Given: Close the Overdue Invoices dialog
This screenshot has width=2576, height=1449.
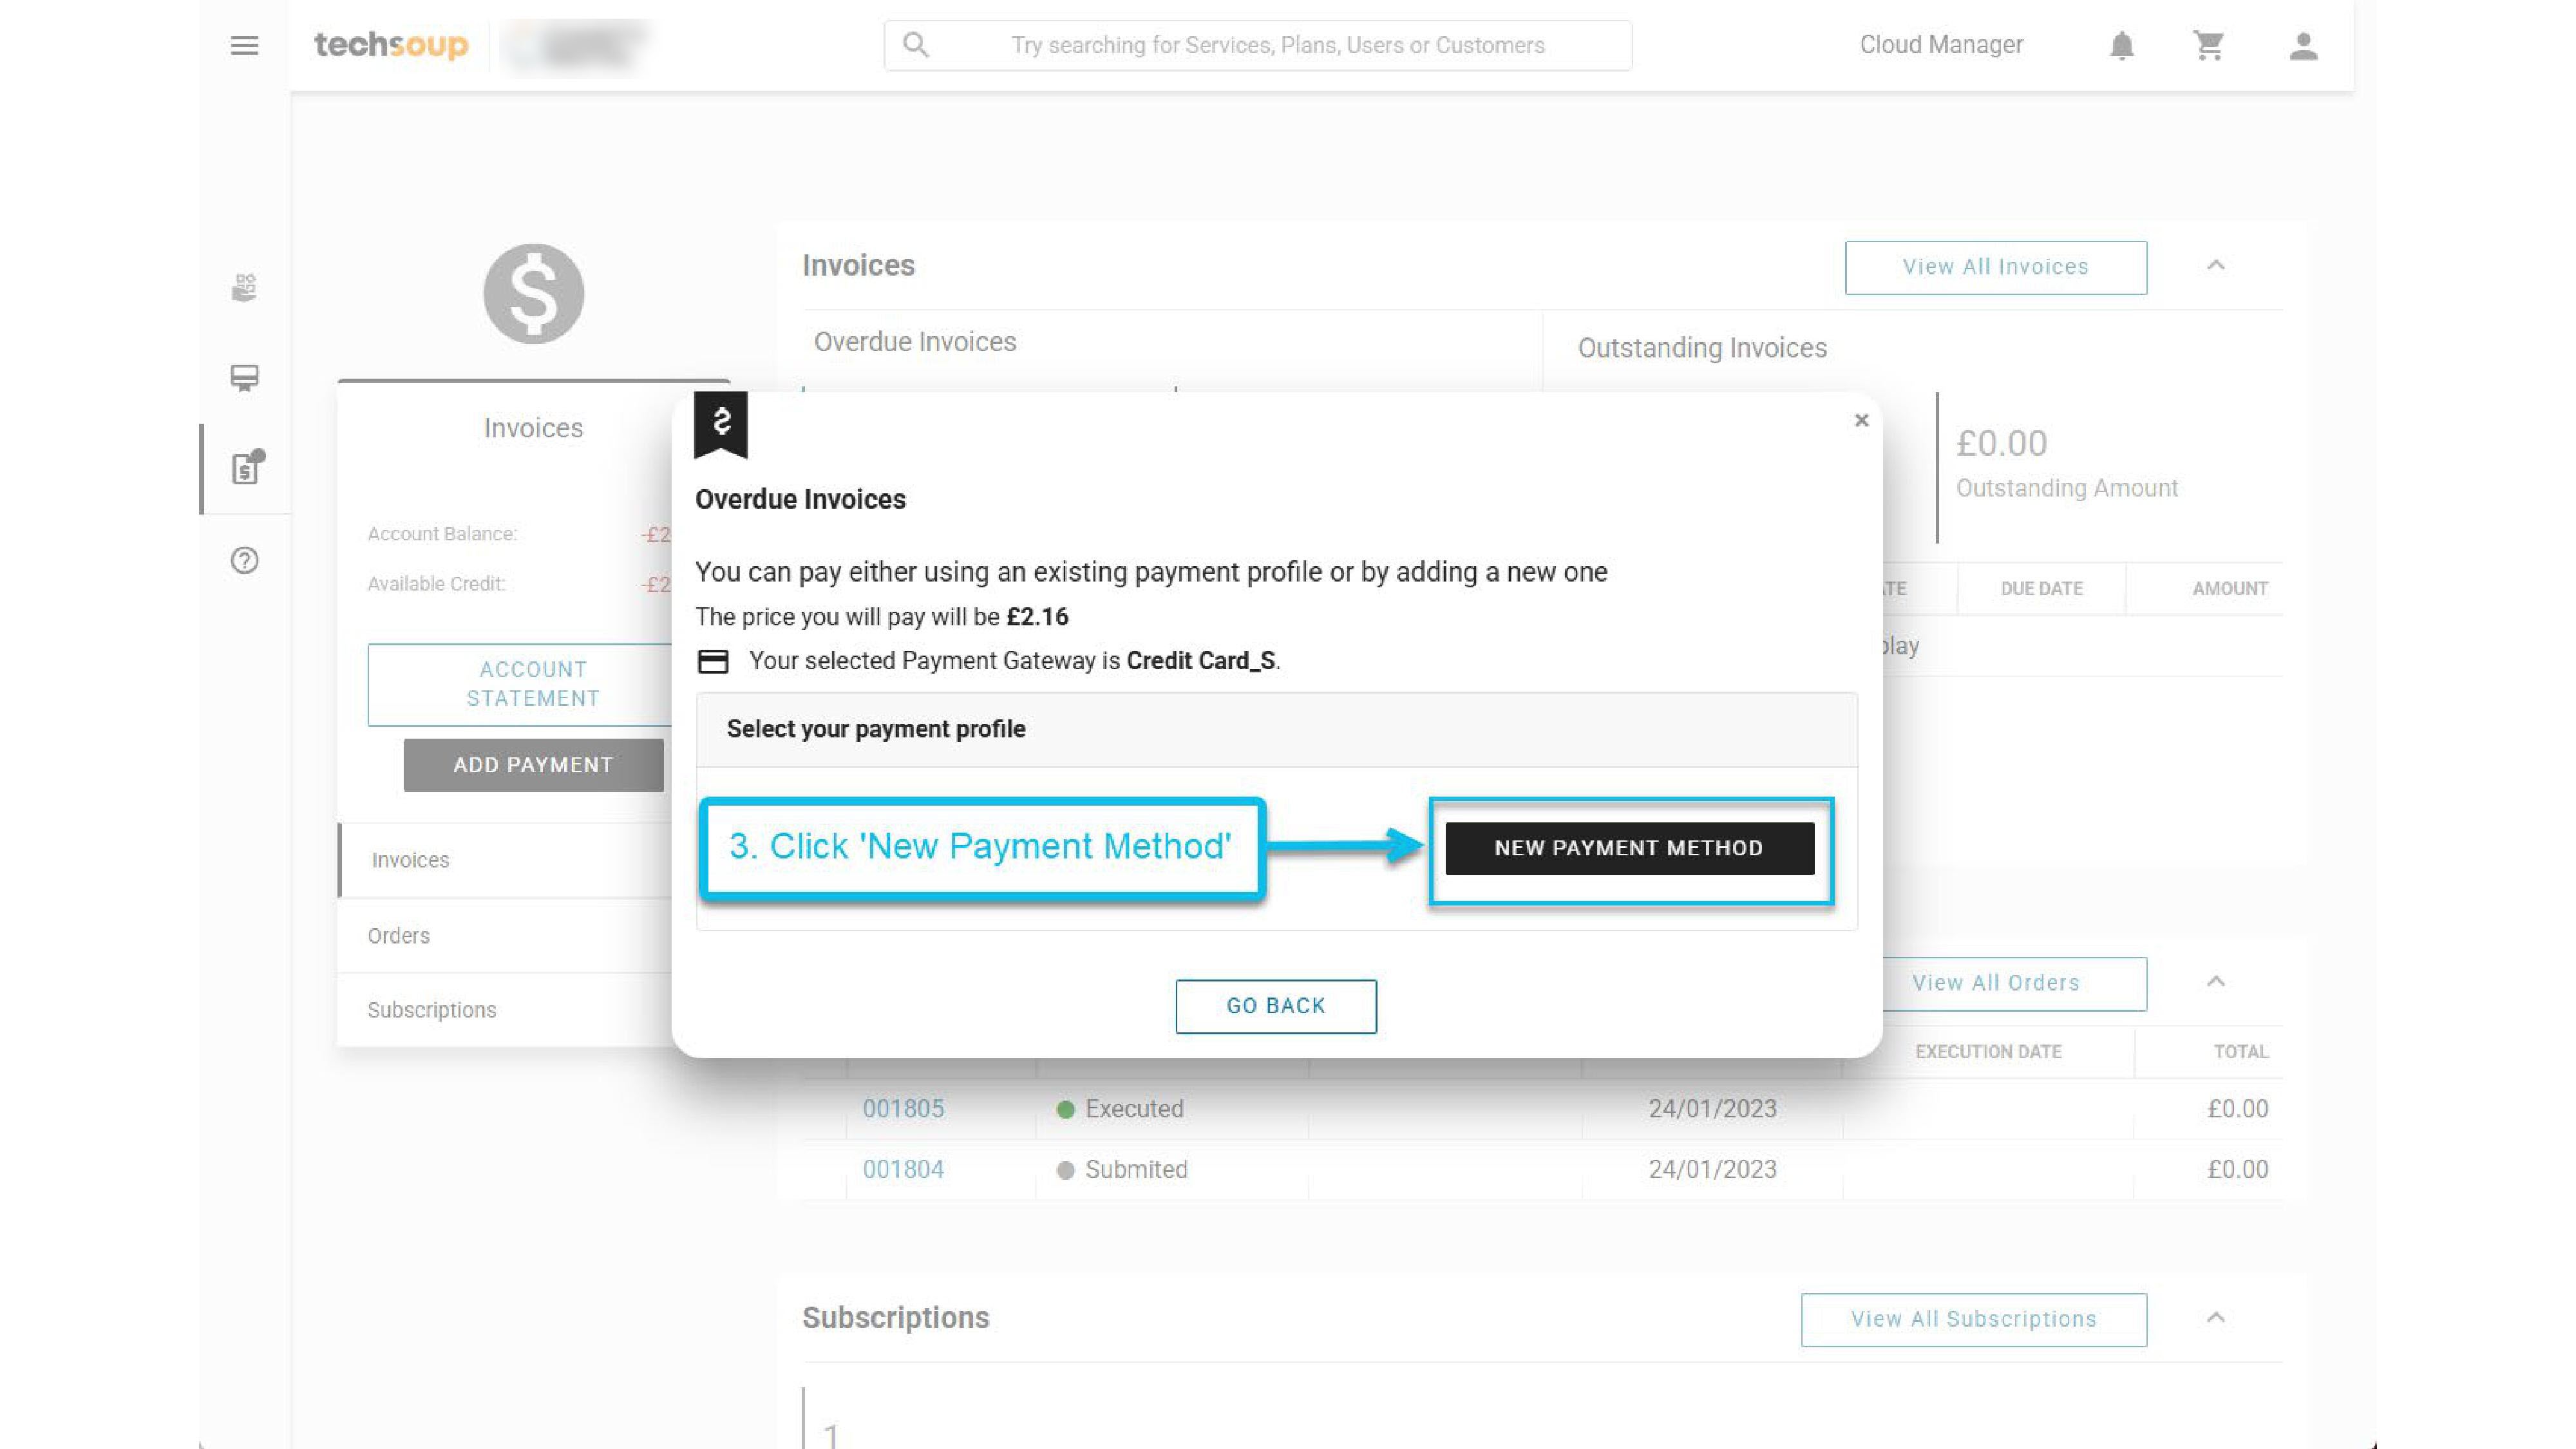Looking at the screenshot, I should (1861, 420).
